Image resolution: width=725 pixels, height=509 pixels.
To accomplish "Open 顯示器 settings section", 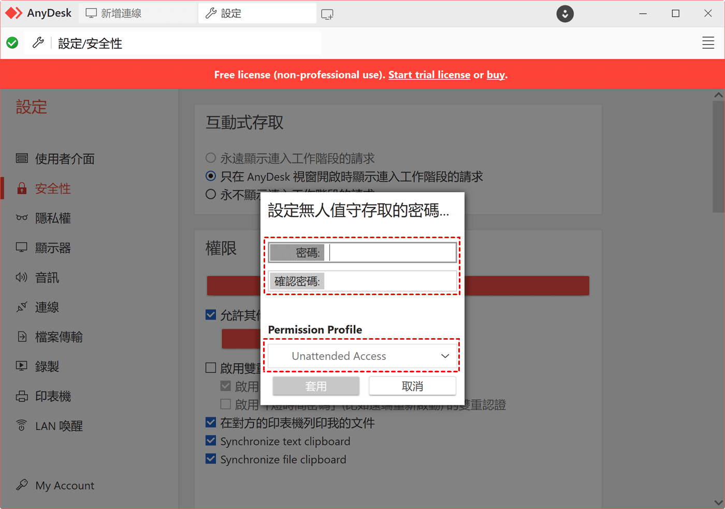I will pyautogui.click(x=53, y=248).
